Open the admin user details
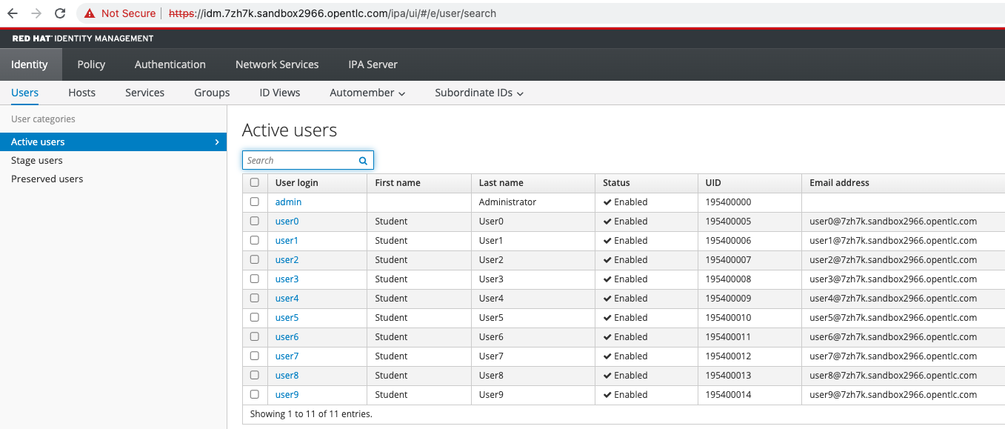 [x=288, y=202]
